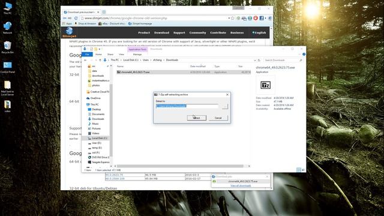Open the Control Panel desktop icon
This screenshot has height=216, width=384.
[x=8, y=67]
